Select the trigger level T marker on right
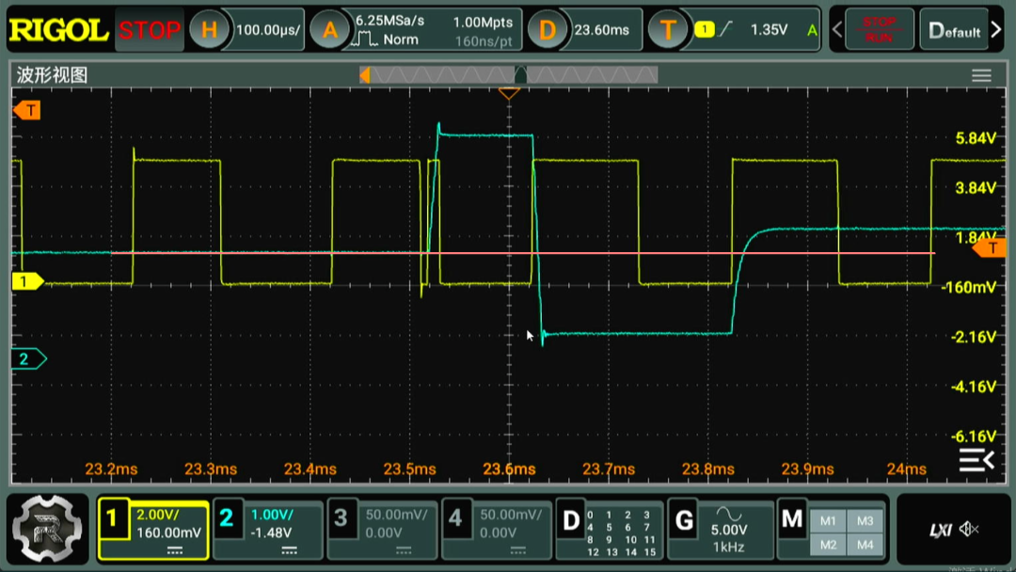The width and height of the screenshot is (1016, 572). coord(991,247)
